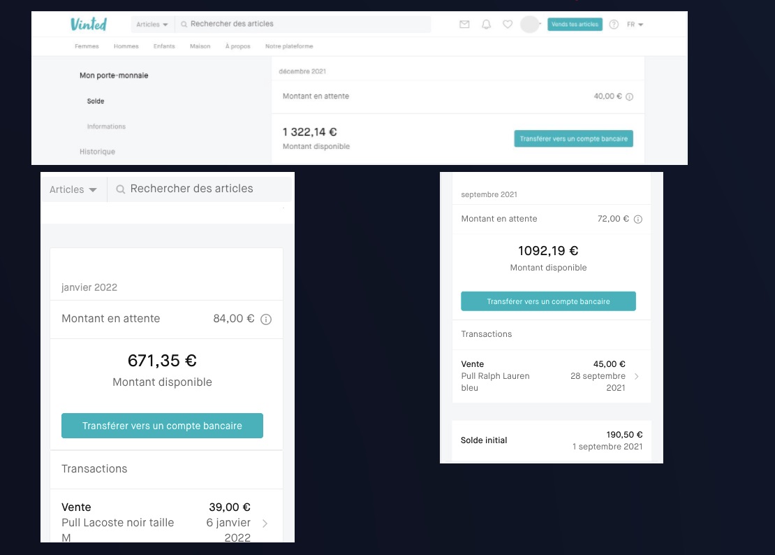Open Historique in sidebar
775x555 pixels.
[x=97, y=152]
